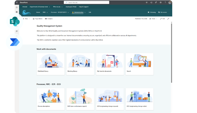Go to the Home navigation item
The height and width of the screenshot is (113, 197).
pyautogui.click(x=38, y=12)
